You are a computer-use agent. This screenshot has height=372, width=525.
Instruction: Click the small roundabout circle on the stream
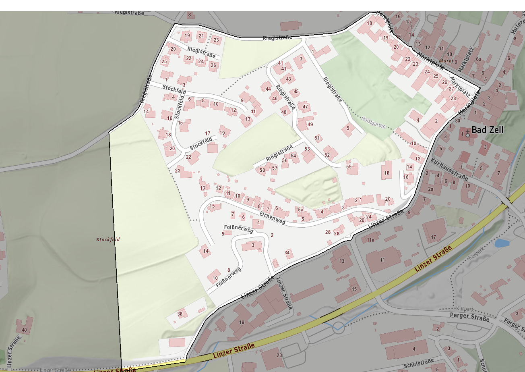click(339, 327)
